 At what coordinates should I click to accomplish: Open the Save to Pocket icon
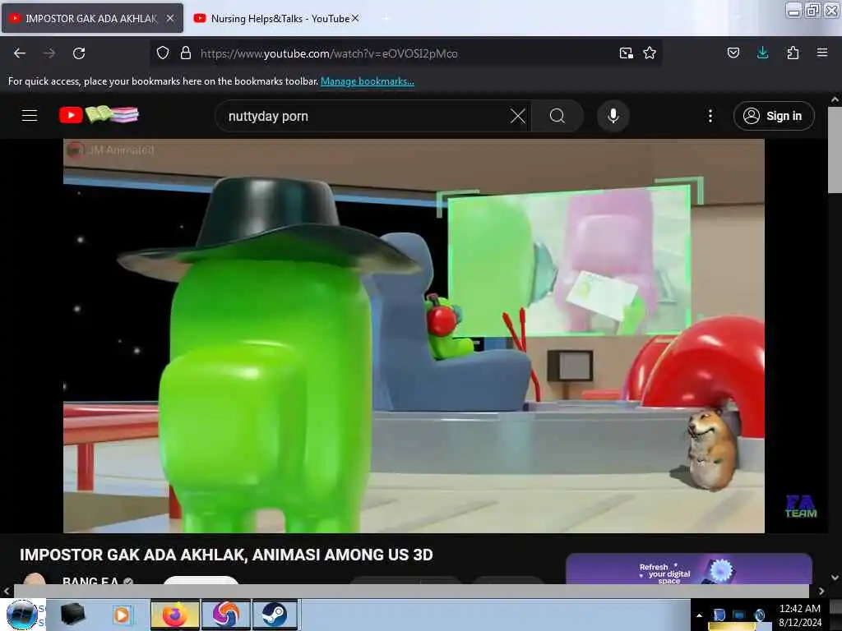pyautogui.click(x=733, y=53)
